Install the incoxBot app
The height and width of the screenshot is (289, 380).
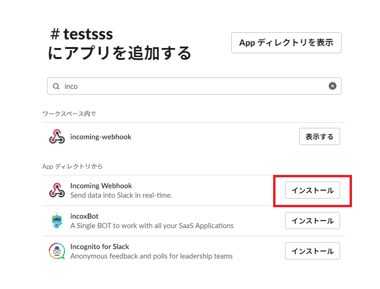[x=312, y=221]
